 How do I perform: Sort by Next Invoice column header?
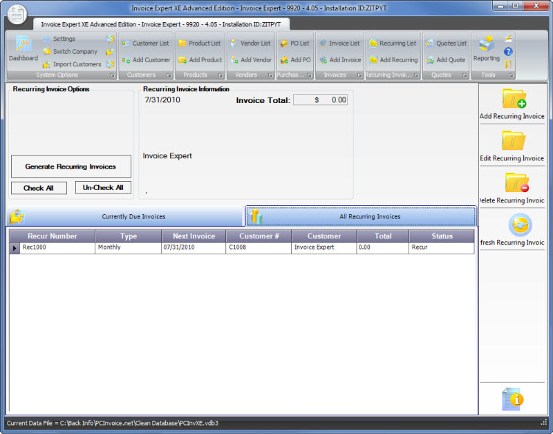(x=194, y=236)
